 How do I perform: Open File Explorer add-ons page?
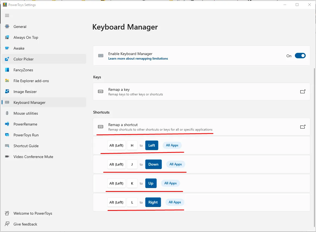(31, 81)
